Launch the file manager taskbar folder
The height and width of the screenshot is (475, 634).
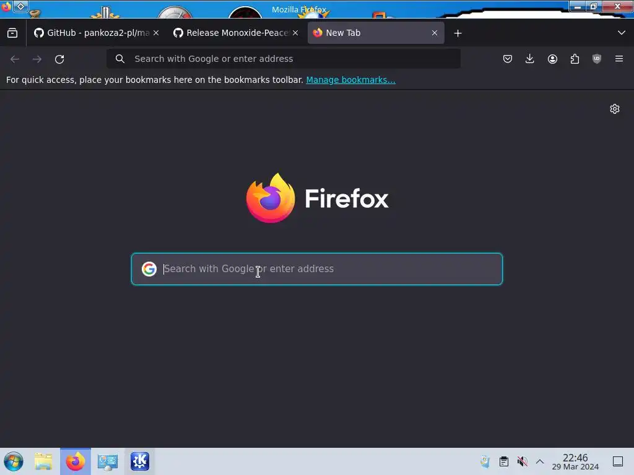43,461
